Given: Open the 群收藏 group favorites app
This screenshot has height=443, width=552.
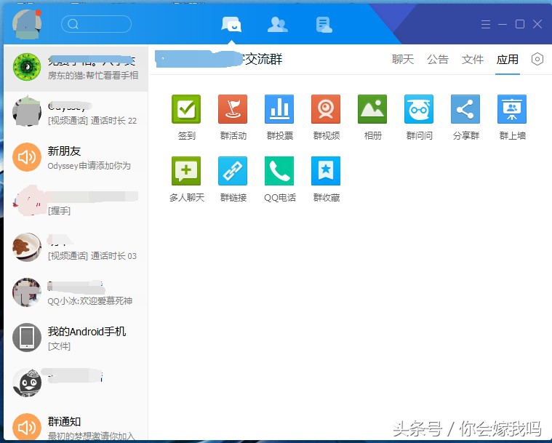Looking at the screenshot, I should coord(326,171).
